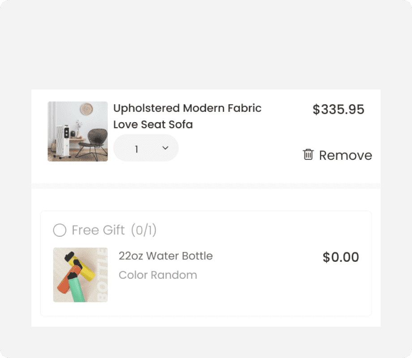Image resolution: width=412 pixels, height=358 pixels.
Task: Open the water bottle thumbnail image
Action: pyautogui.click(x=80, y=275)
